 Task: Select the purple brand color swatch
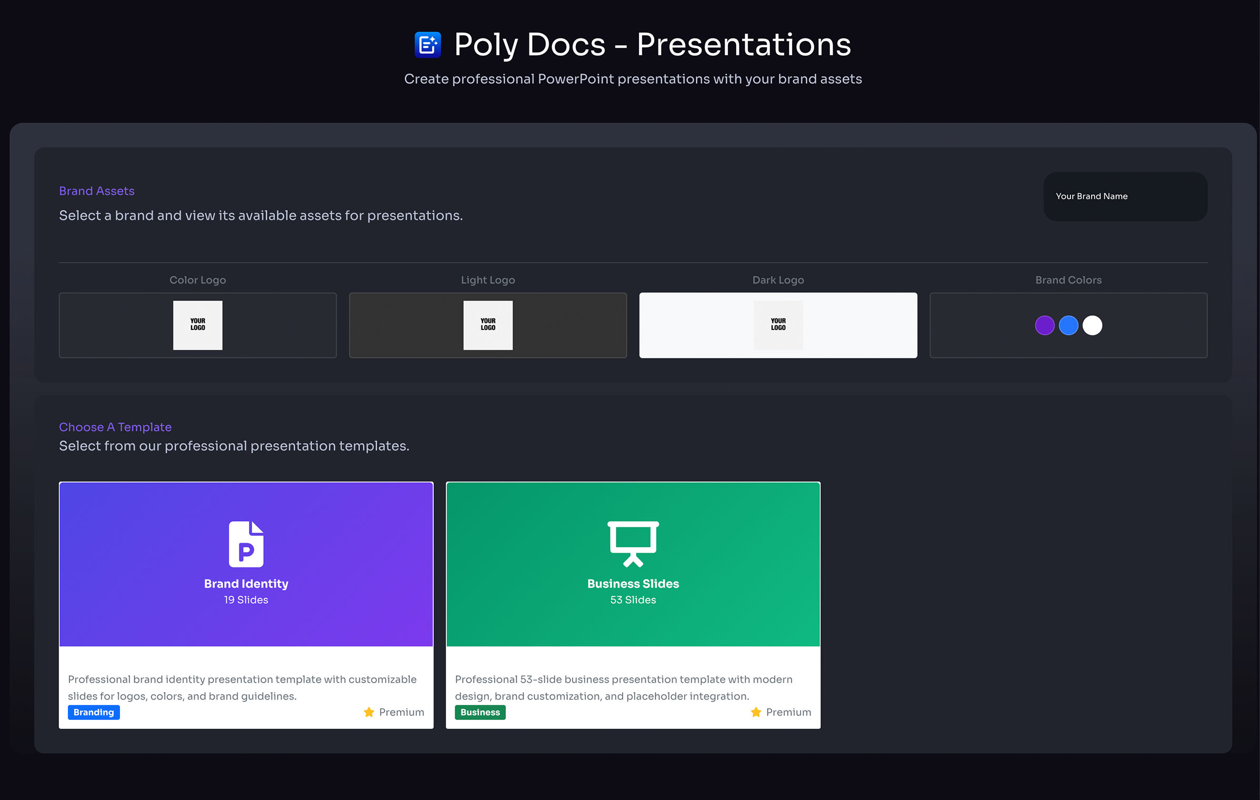click(1045, 325)
